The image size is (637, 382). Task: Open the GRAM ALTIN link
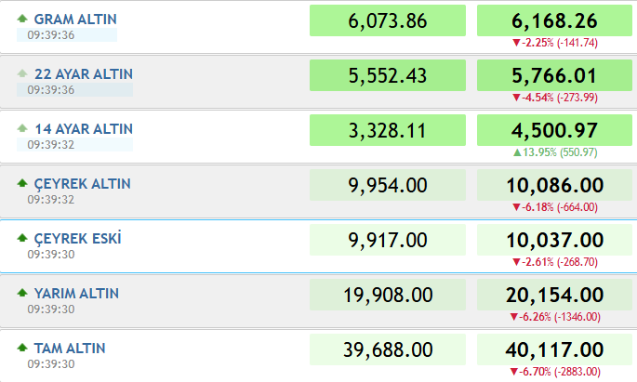[x=75, y=20]
